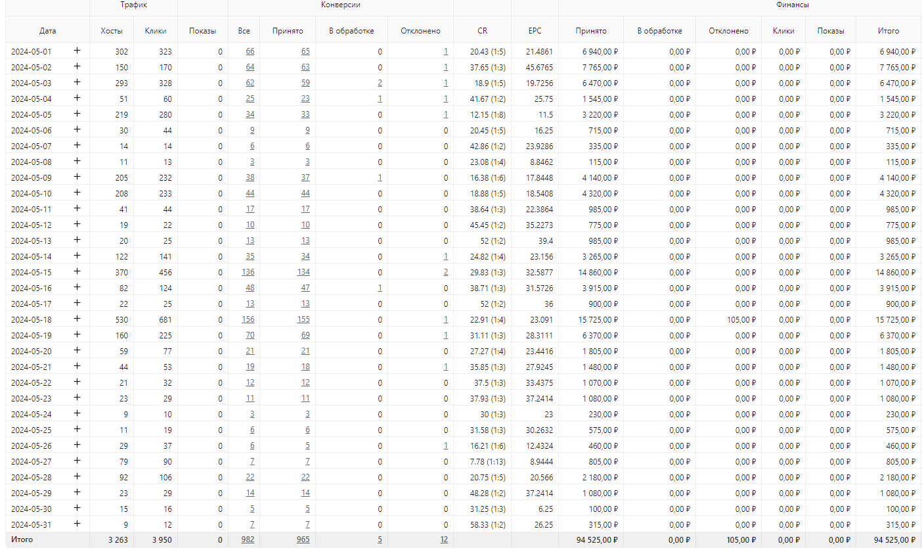The image size is (922, 550).
Task: Sort by the EPC column header
Action: 535,31
